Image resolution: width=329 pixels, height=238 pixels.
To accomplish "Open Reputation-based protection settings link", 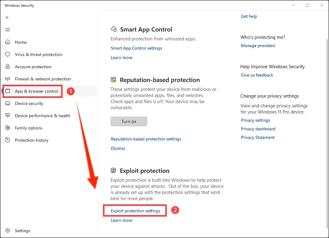I will point(146,139).
